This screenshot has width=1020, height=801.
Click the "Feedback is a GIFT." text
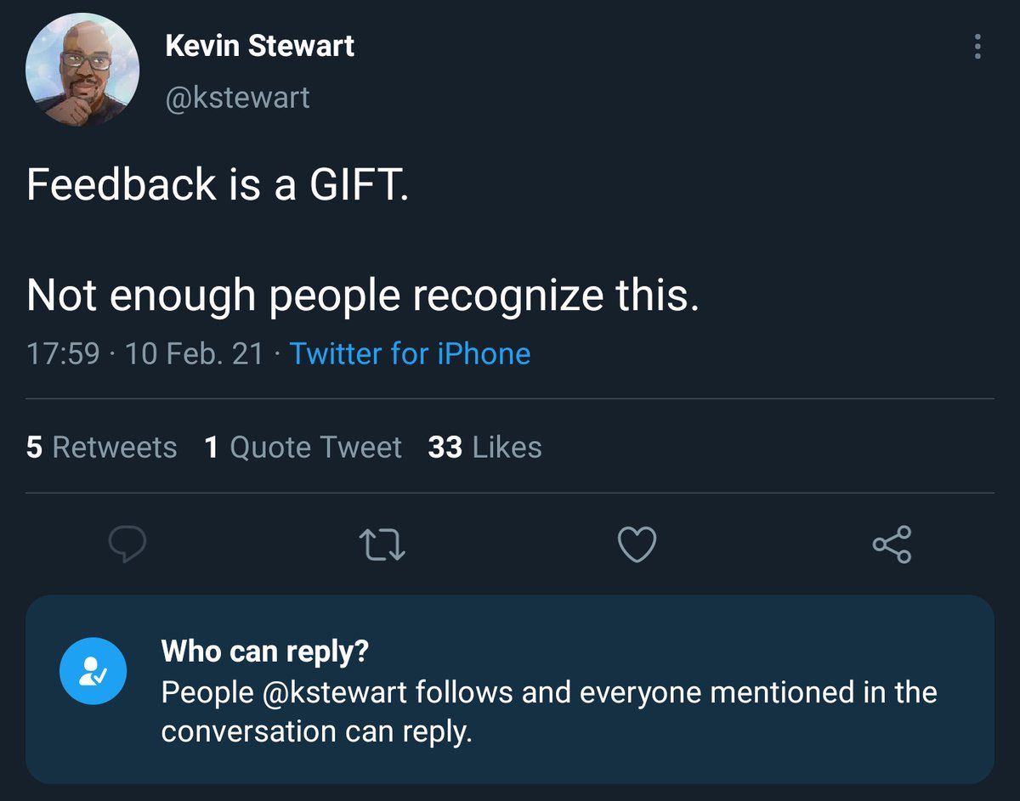tap(218, 184)
